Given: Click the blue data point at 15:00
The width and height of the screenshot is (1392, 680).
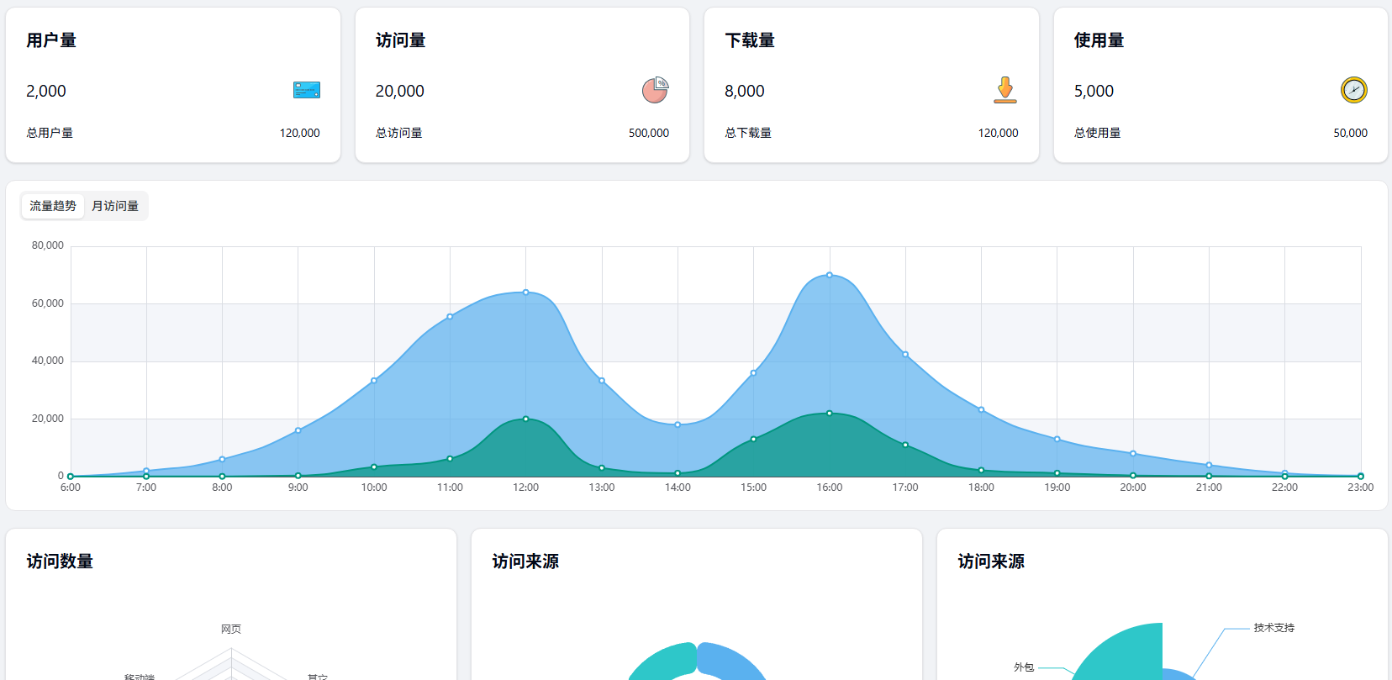Looking at the screenshot, I should point(753,373).
